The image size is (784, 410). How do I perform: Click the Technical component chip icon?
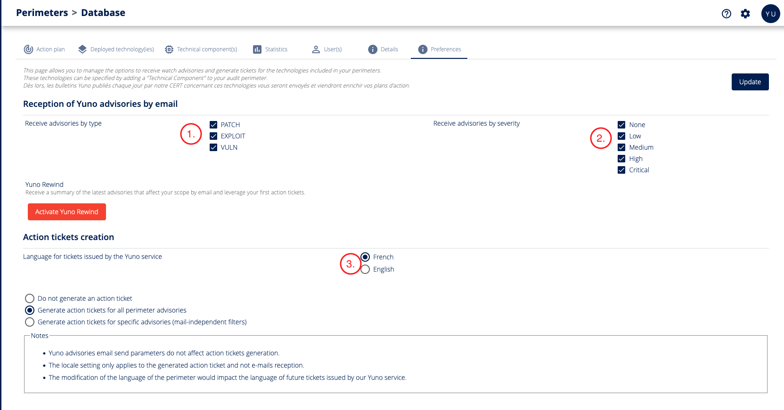[x=169, y=49]
